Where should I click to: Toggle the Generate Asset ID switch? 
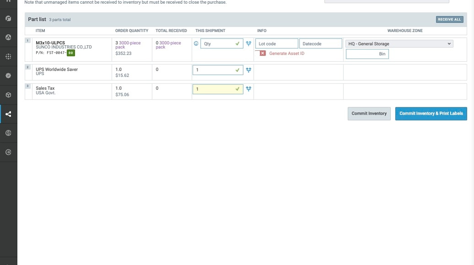262,53
